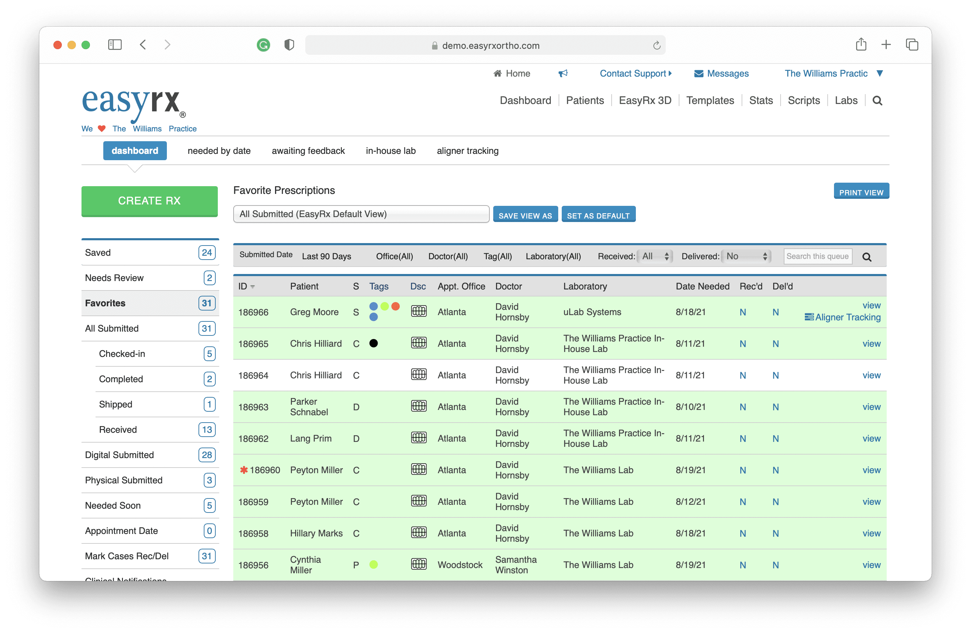Open the Templates navigation menu
Viewport: 971px width, 633px height.
[x=710, y=100]
